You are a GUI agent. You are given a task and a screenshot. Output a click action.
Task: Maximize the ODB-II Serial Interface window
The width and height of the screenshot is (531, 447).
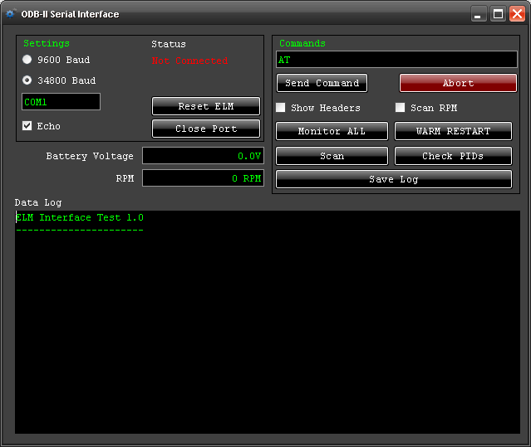pos(498,14)
